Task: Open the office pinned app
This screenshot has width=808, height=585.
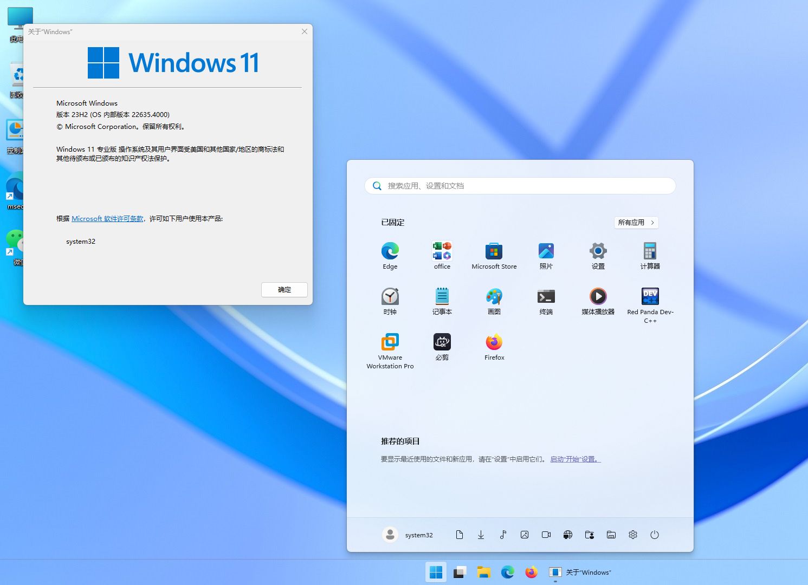Action: pyautogui.click(x=442, y=251)
